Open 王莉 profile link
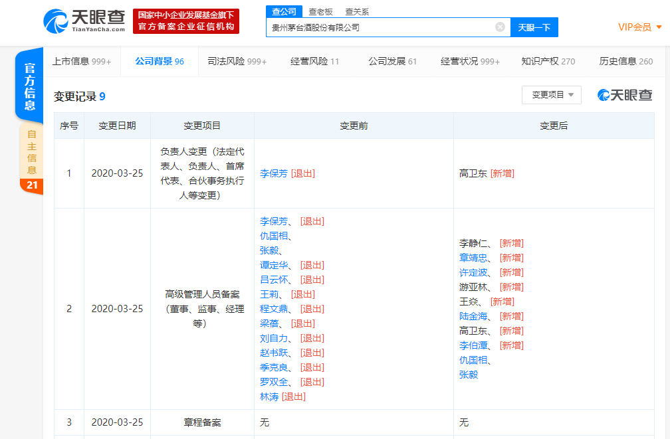The height and width of the screenshot is (439, 670). tap(269, 294)
